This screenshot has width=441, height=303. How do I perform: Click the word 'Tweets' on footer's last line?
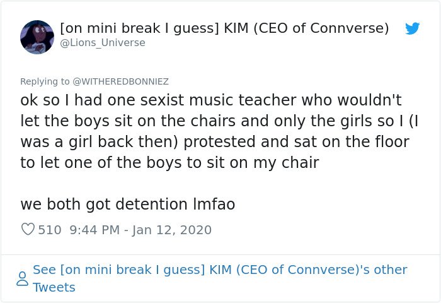coord(54,287)
